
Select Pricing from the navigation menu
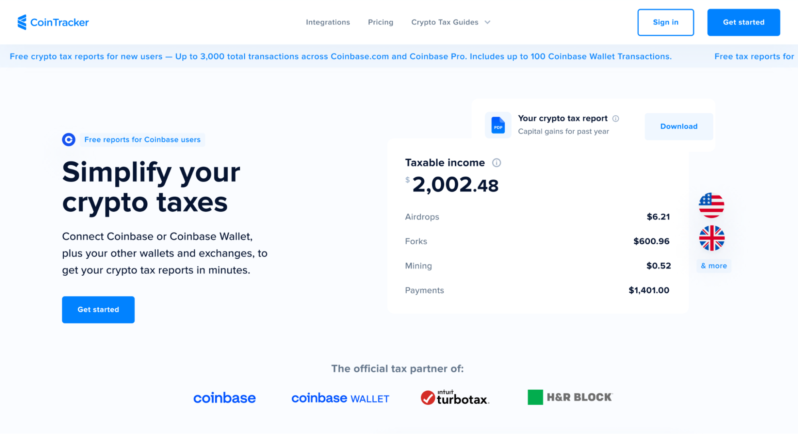pyautogui.click(x=380, y=22)
